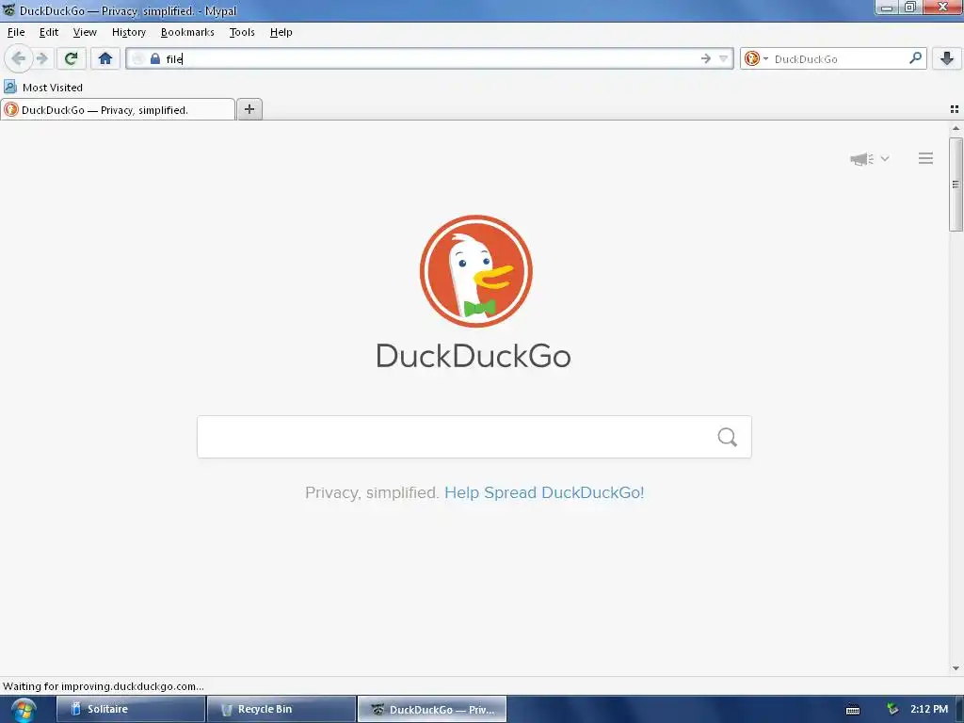Show all tabs grid icon

(x=955, y=109)
